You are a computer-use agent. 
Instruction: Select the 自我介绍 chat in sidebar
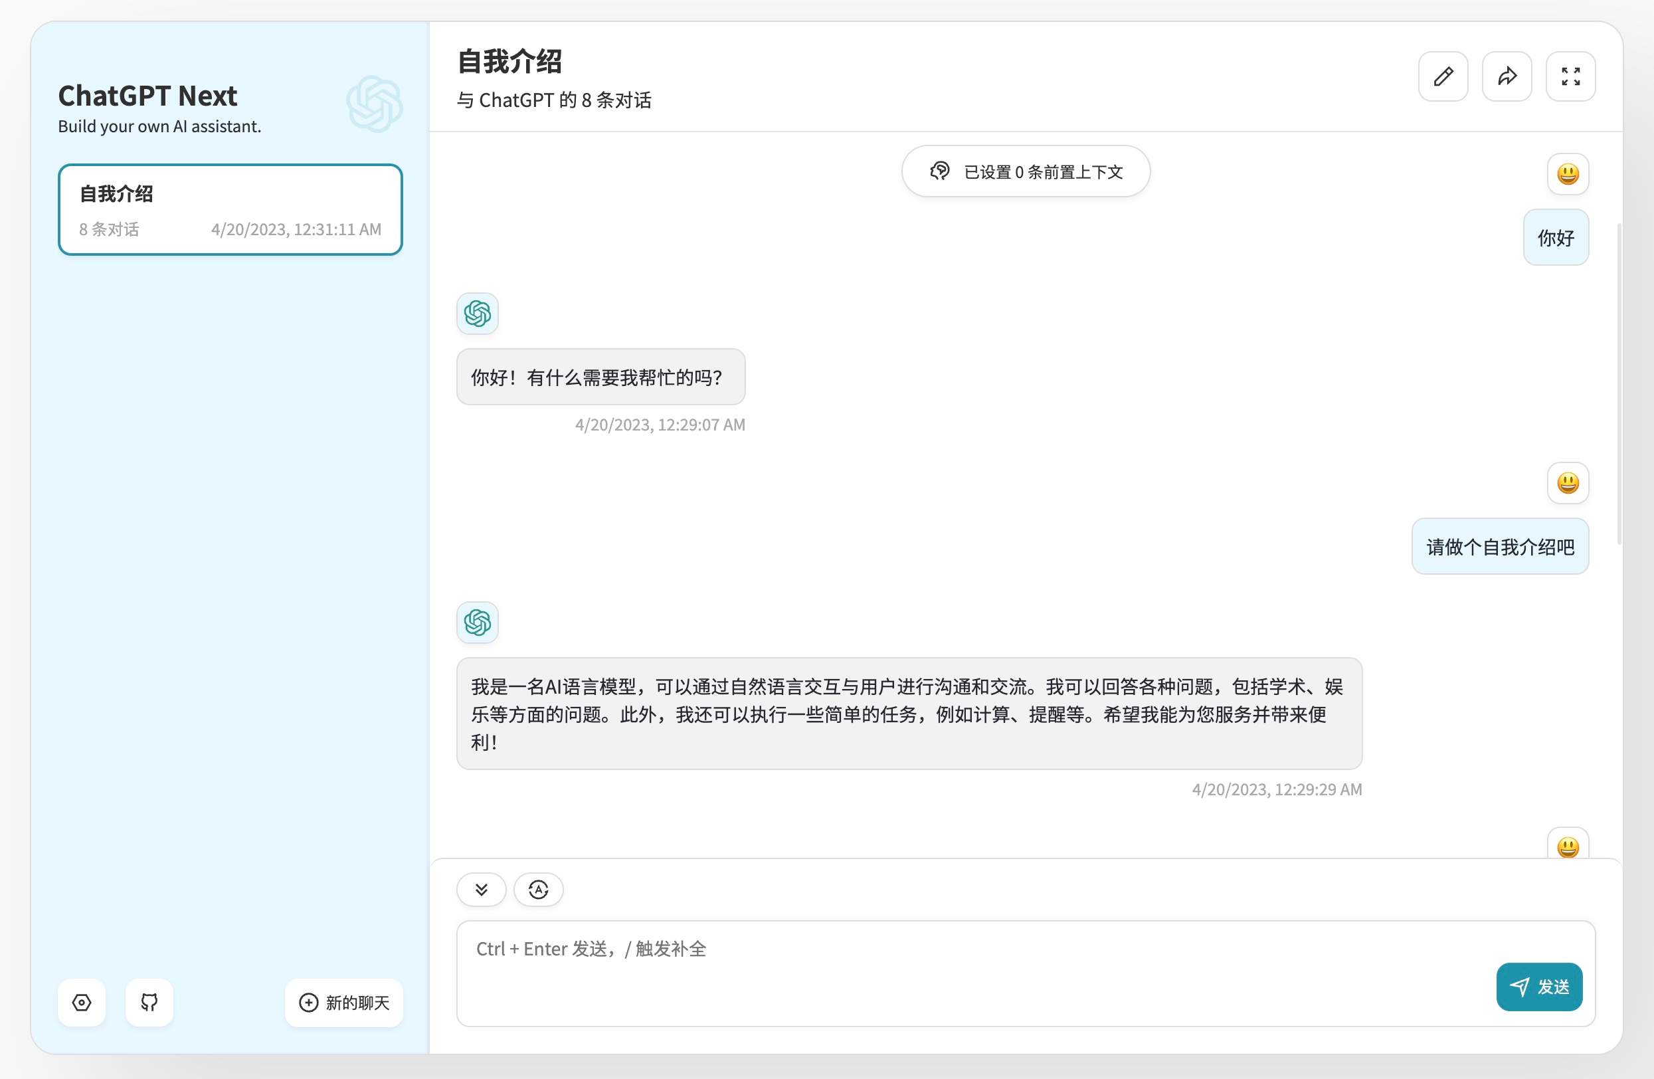click(230, 209)
